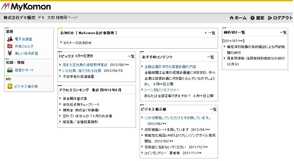Click アクセスランキング panel heading

pos(73,90)
